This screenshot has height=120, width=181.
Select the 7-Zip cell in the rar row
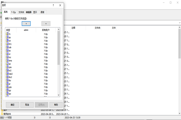[46, 41]
